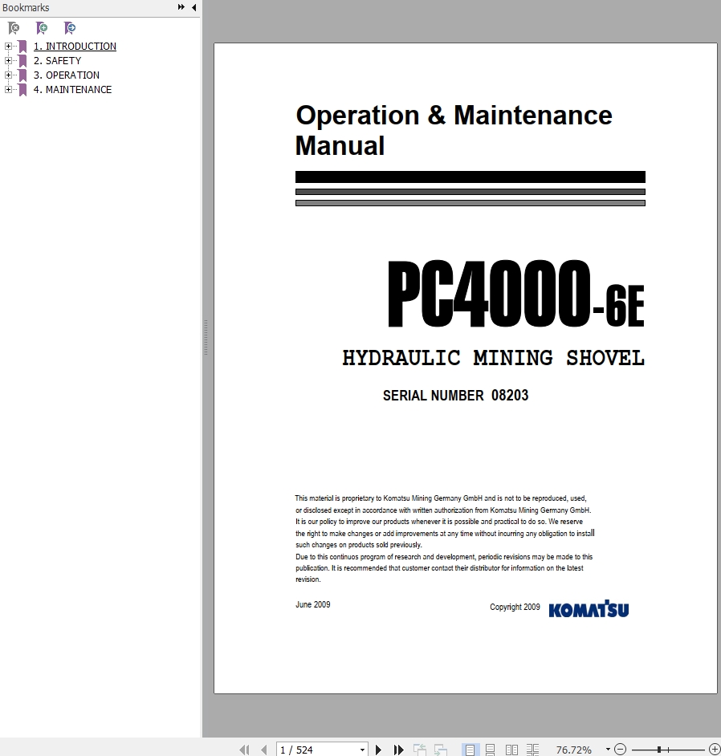Expand all bookmarks double-arrow icon
The image size is (721, 756).
[181, 7]
